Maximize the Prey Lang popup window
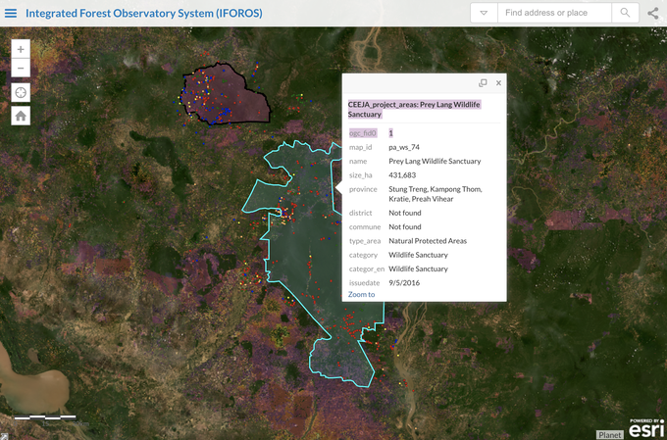 click(483, 83)
